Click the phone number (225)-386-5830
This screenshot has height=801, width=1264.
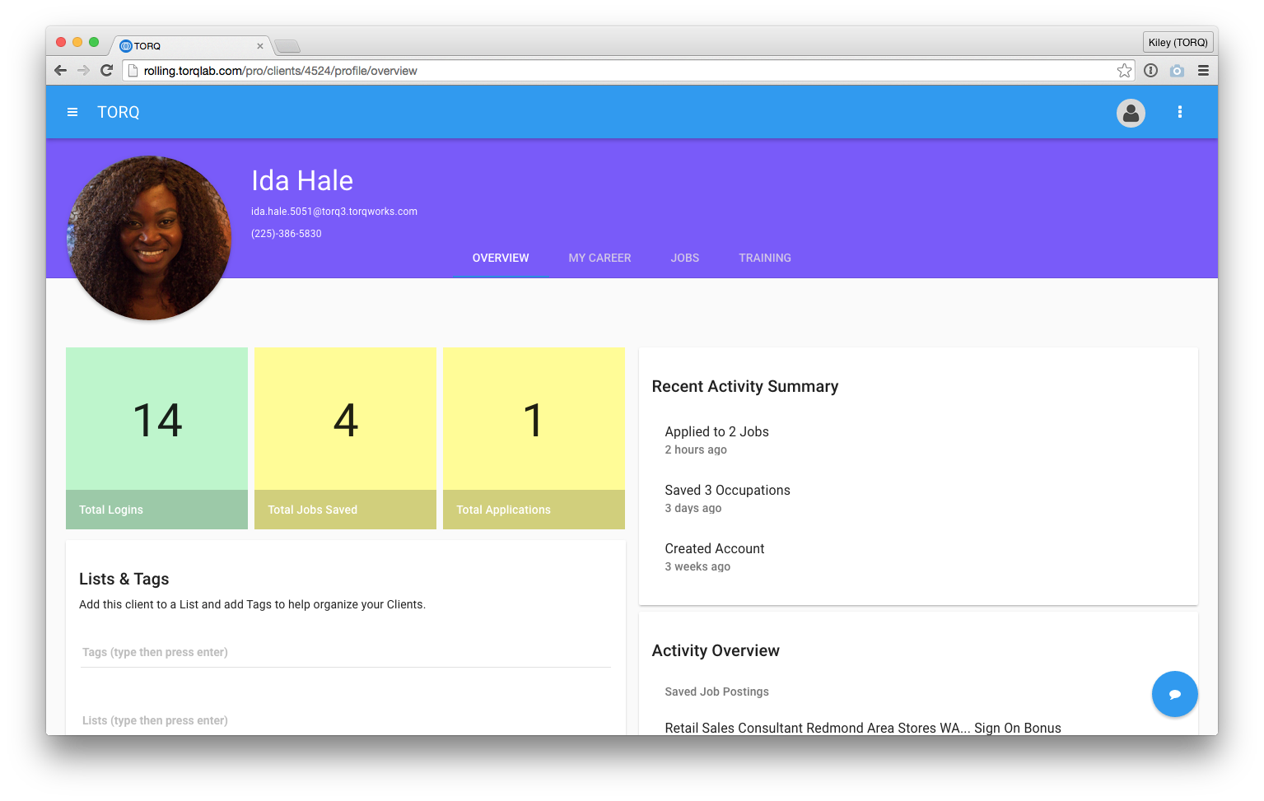tap(287, 234)
